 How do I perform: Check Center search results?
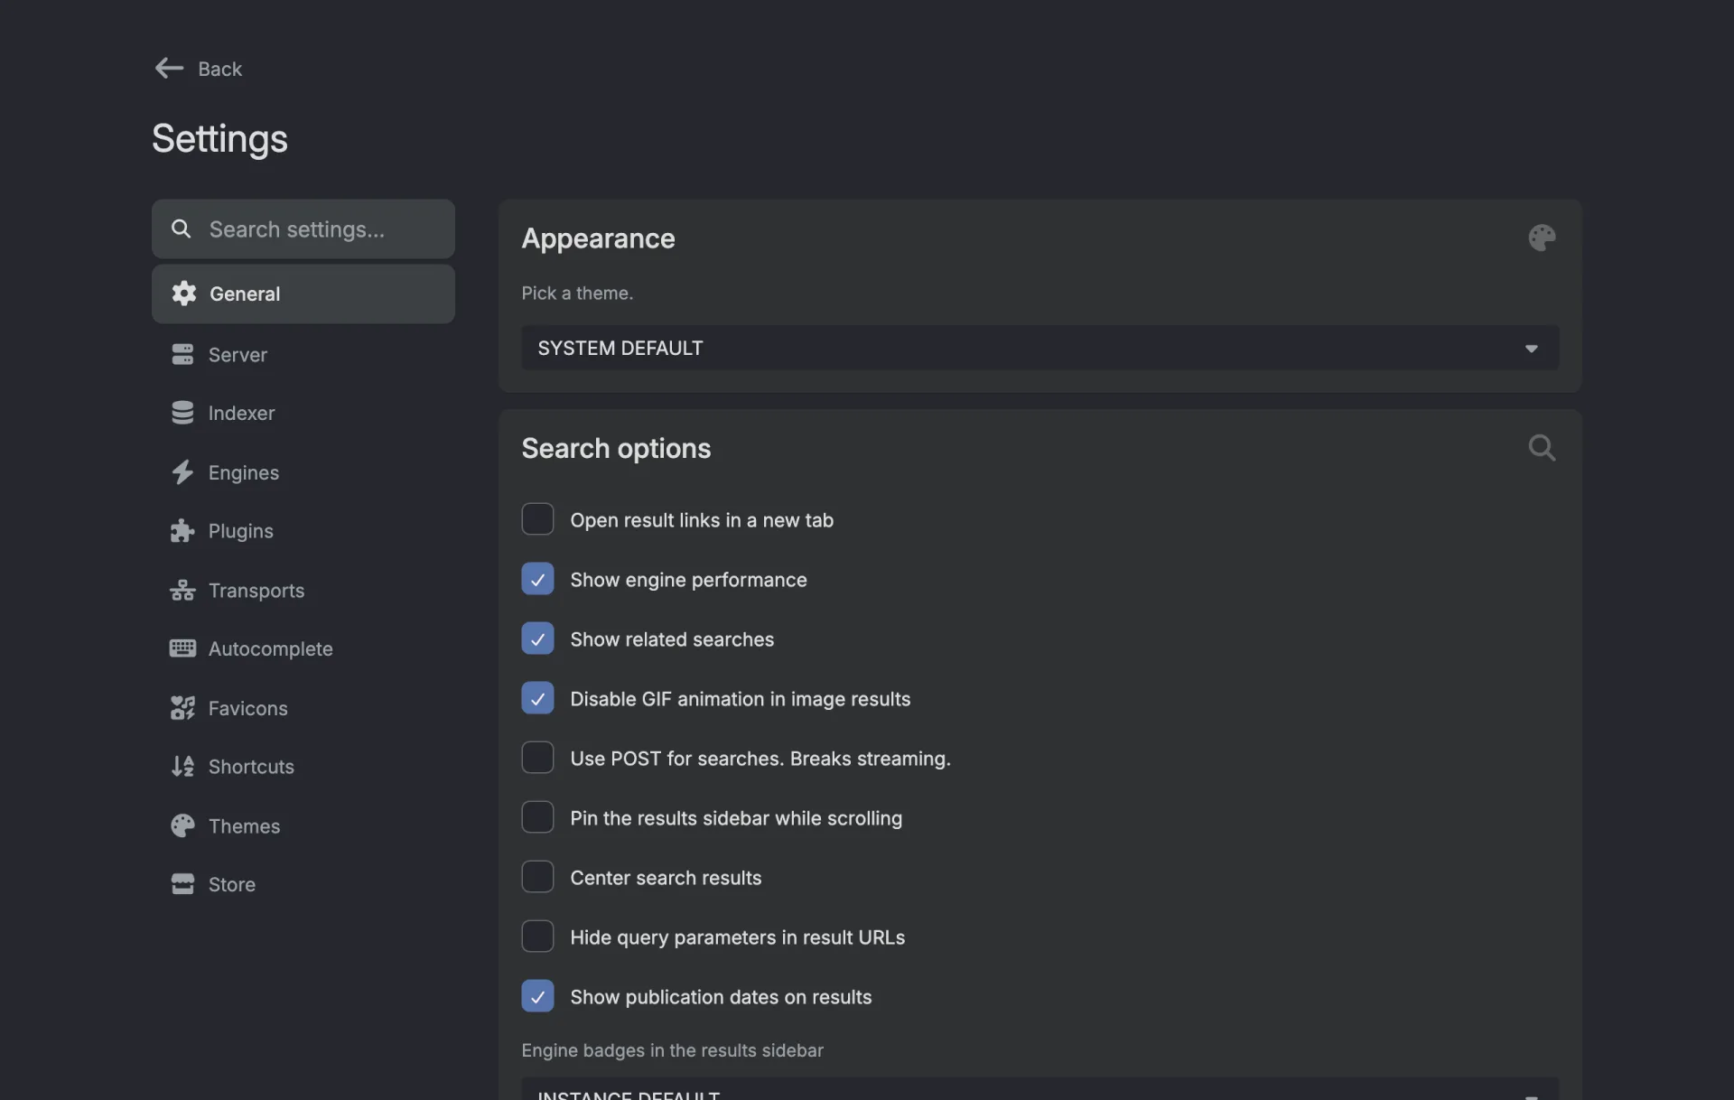[x=537, y=877]
